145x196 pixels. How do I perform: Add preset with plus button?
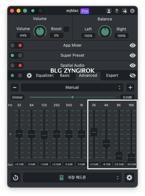130,87
